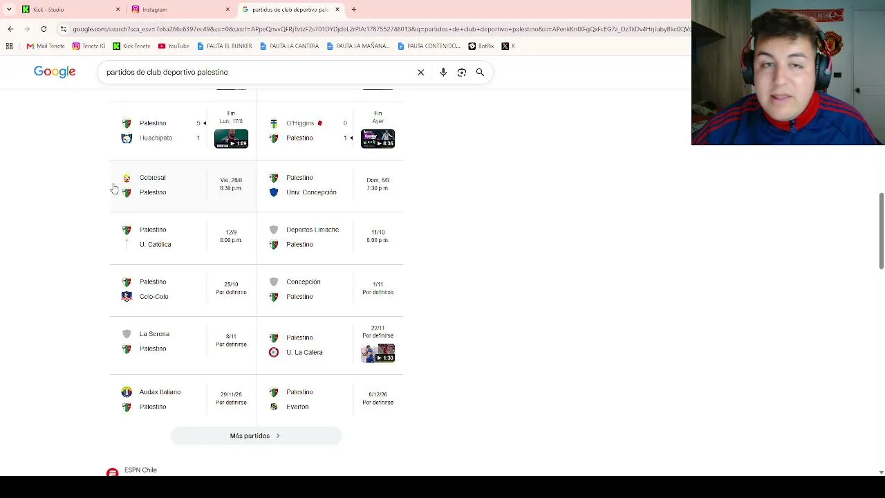Image resolution: width=885 pixels, height=498 pixels.
Task: Click the address bar URL
Action: (381, 29)
